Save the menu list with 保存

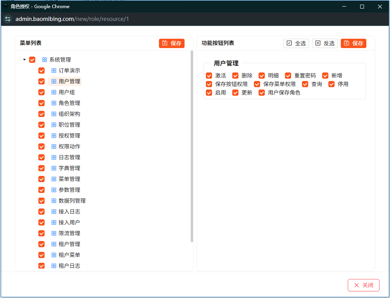(171, 43)
